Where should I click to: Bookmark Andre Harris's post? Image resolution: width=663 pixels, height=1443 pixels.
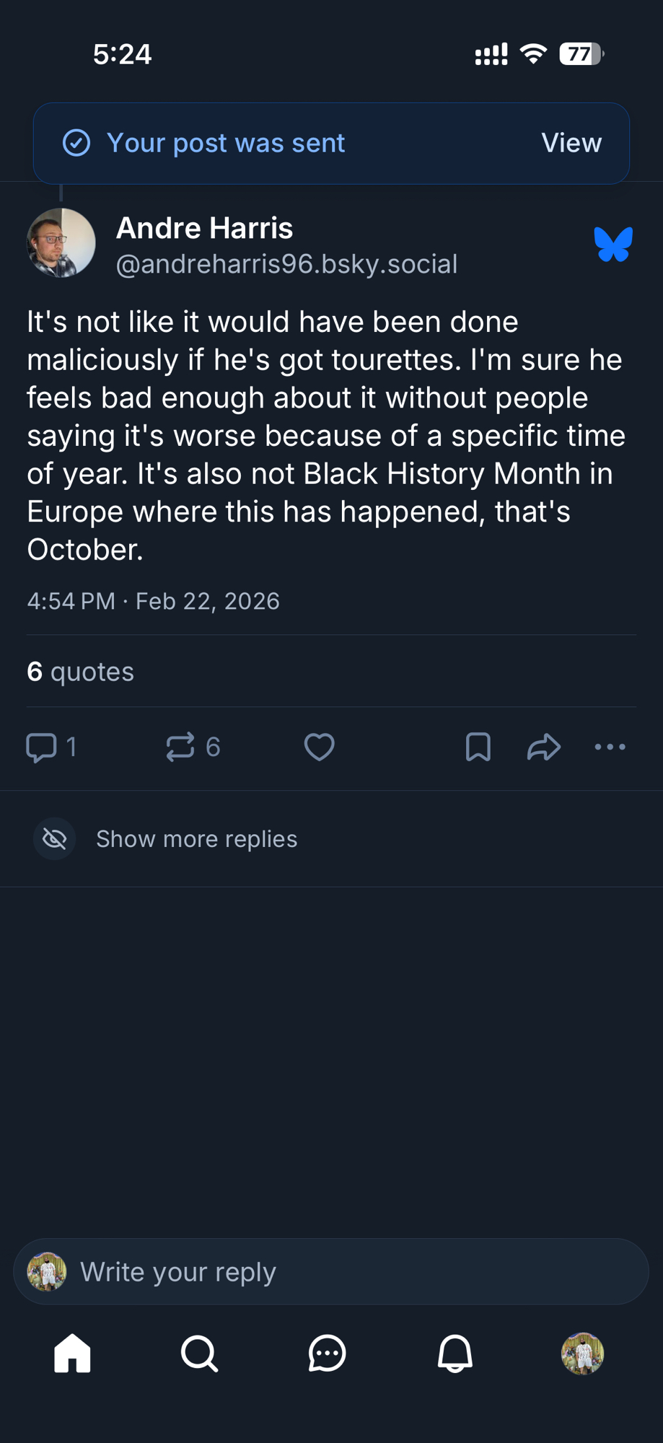[478, 747]
